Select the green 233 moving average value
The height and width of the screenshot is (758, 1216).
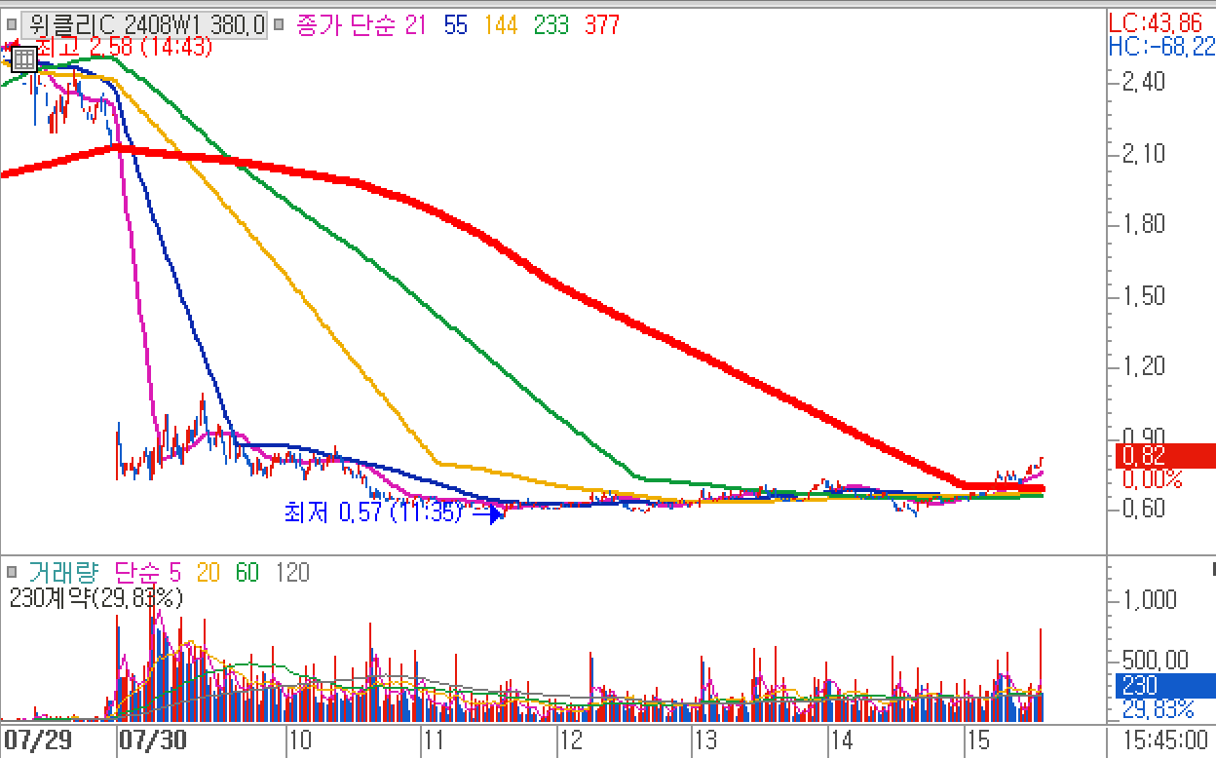click(551, 25)
